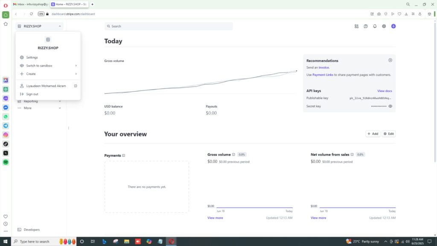Toggle the Opera VPN badge

point(41,14)
